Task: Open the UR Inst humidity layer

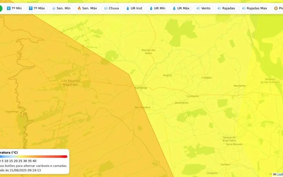Action: pyautogui.click(x=134, y=8)
